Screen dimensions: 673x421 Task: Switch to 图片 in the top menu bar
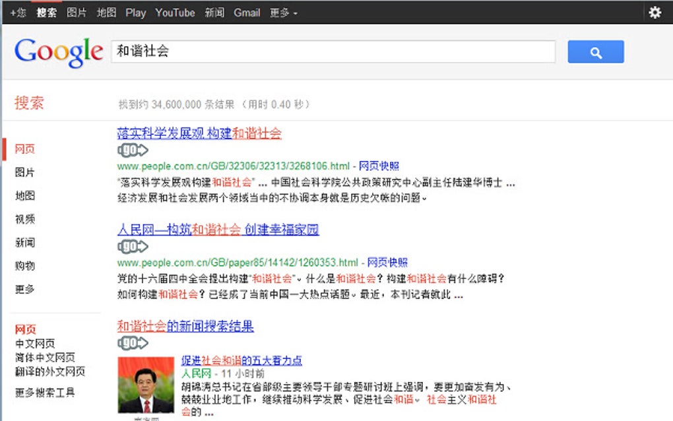pos(75,12)
